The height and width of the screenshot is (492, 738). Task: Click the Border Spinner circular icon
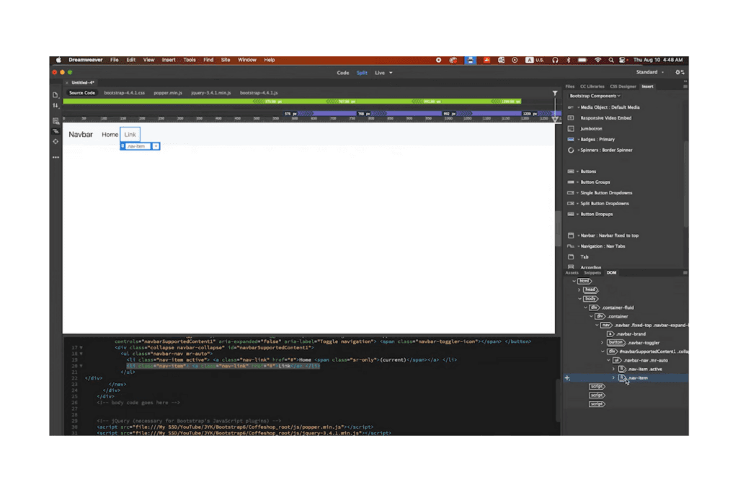coord(571,150)
